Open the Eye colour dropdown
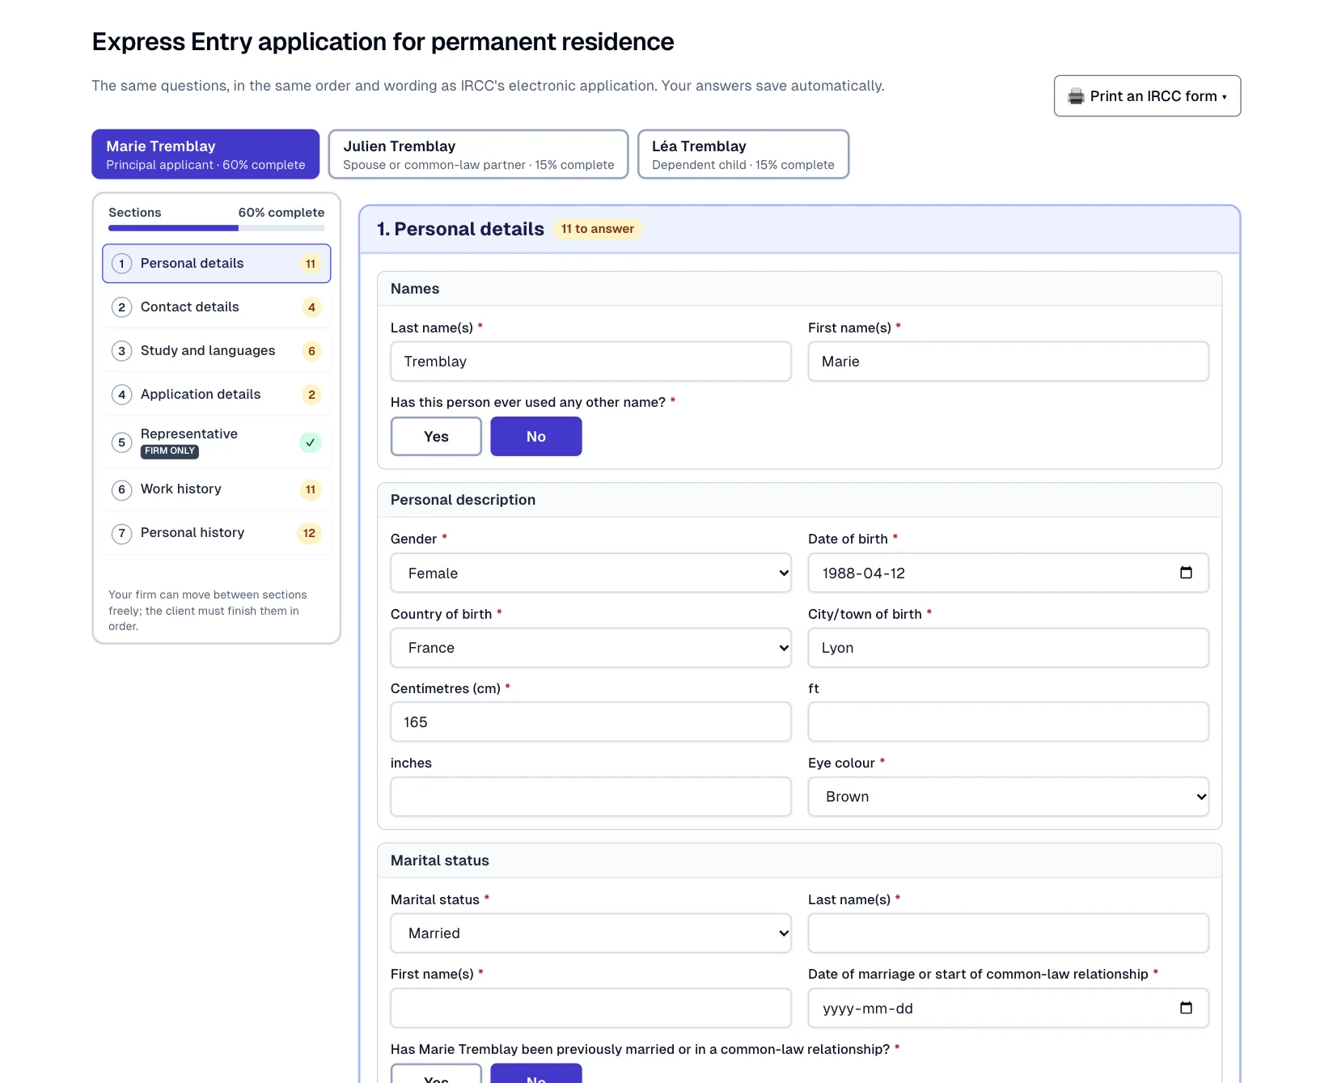 pyautogui.click(x=1009, y=797)
